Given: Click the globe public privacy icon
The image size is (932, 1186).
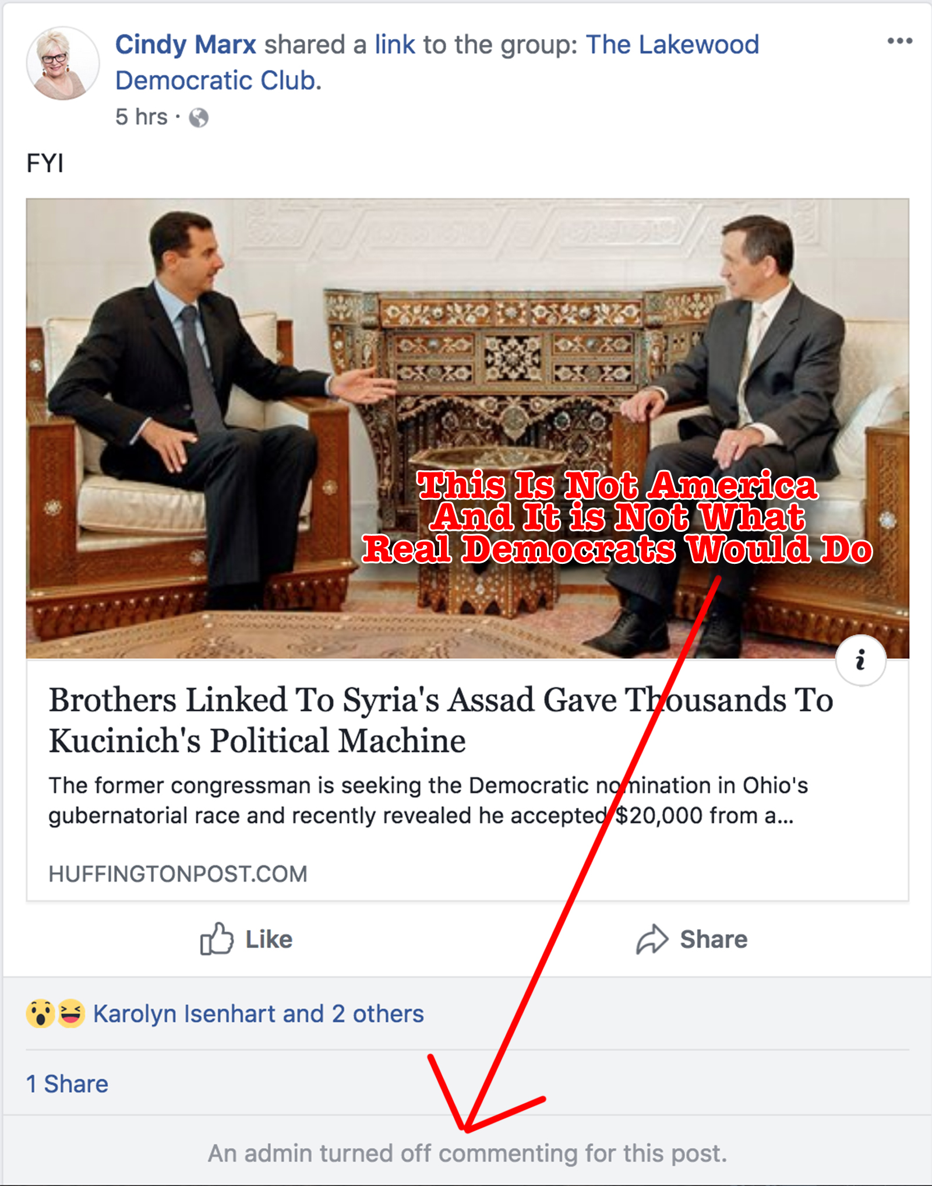Looking at the screenshot, I should pyautogui.click(x=199, y=118).
